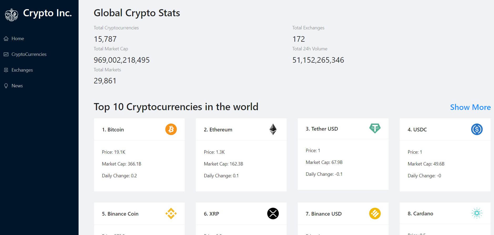
Task: Click the Bitcoin coin icon
Action: pos(171,129)
